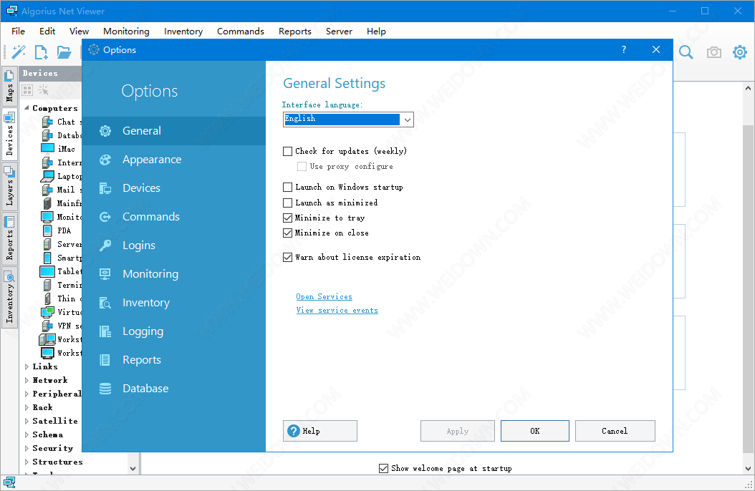Open the Server menu
Viewport: 755px width, 491px height.
pos(339,31)
